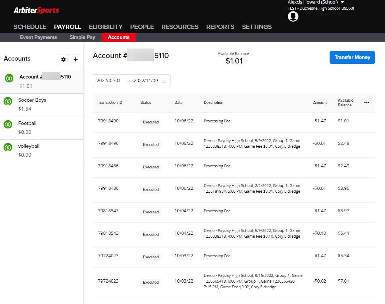Image resolution: width=385 pixels, height=304 pixels.
Task: Click the ArbiterSports logo
Action: 36,10
